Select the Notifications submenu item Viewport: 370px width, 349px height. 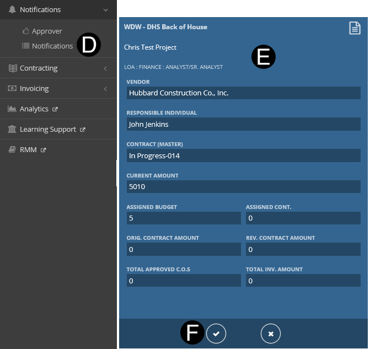click(52, 46)
